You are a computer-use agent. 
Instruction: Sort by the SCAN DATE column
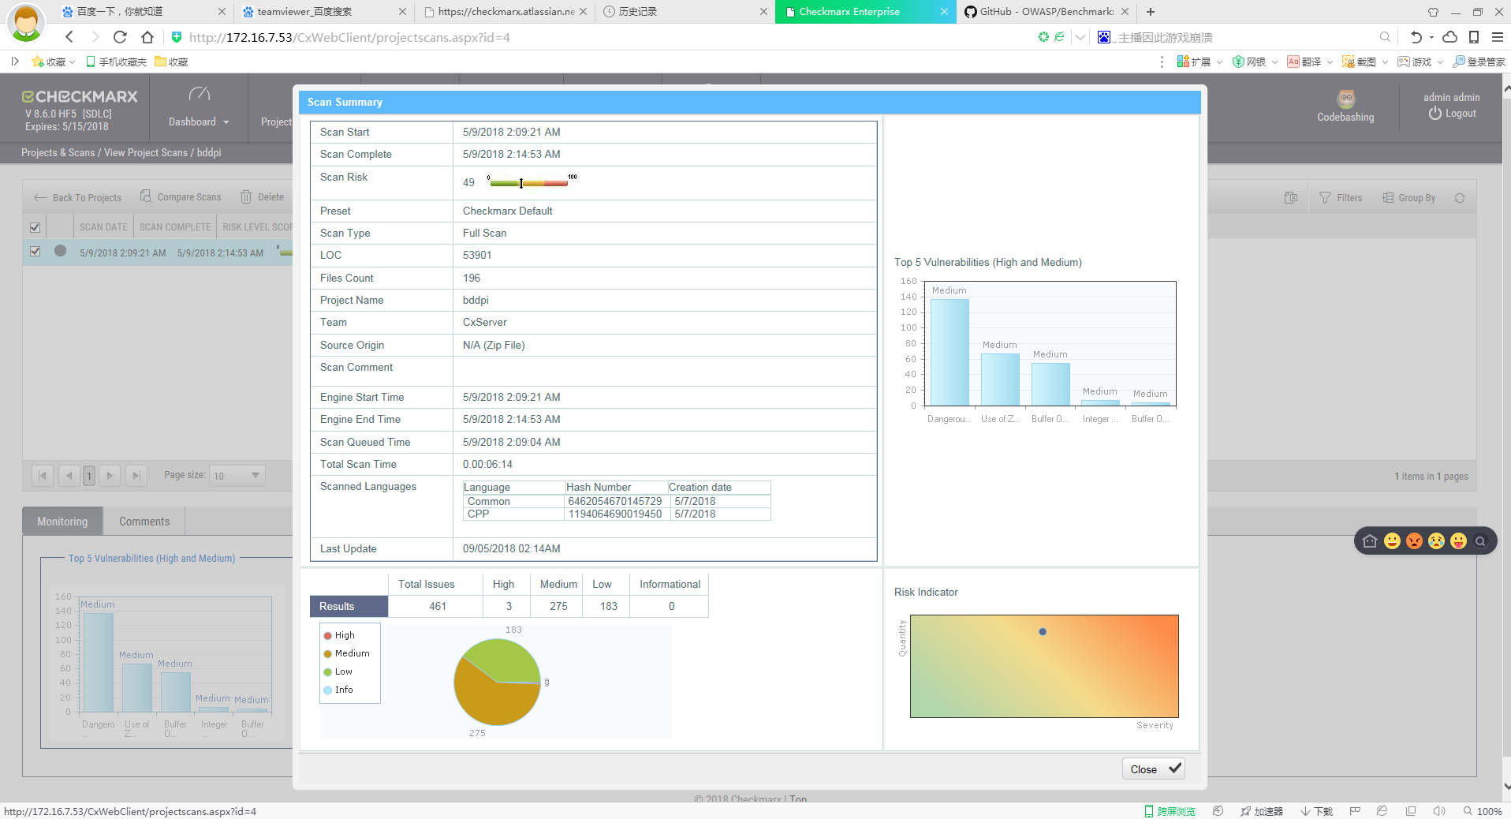point(103,227)
